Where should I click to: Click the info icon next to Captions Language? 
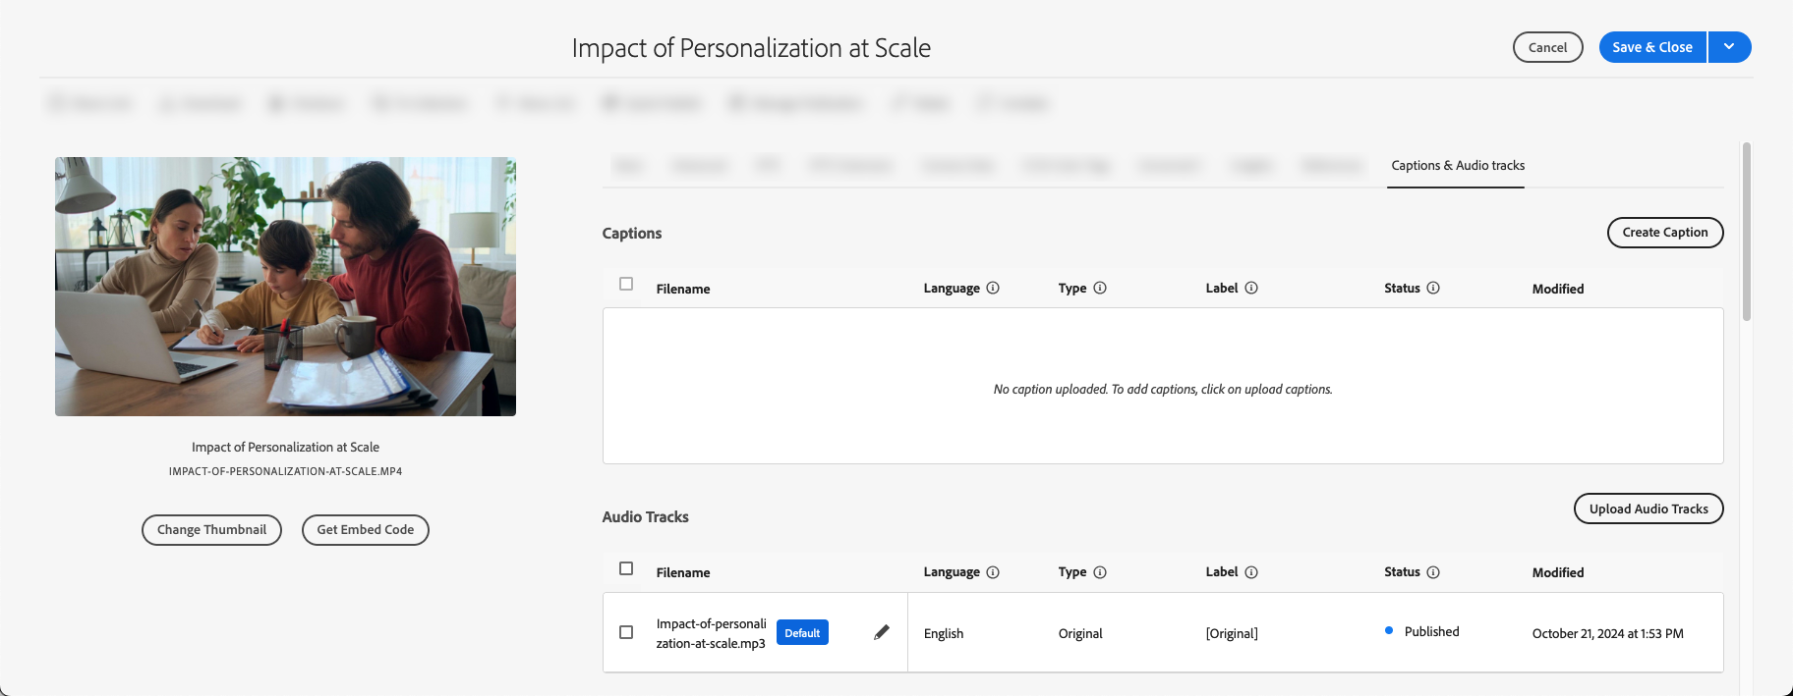click(993, 288)
